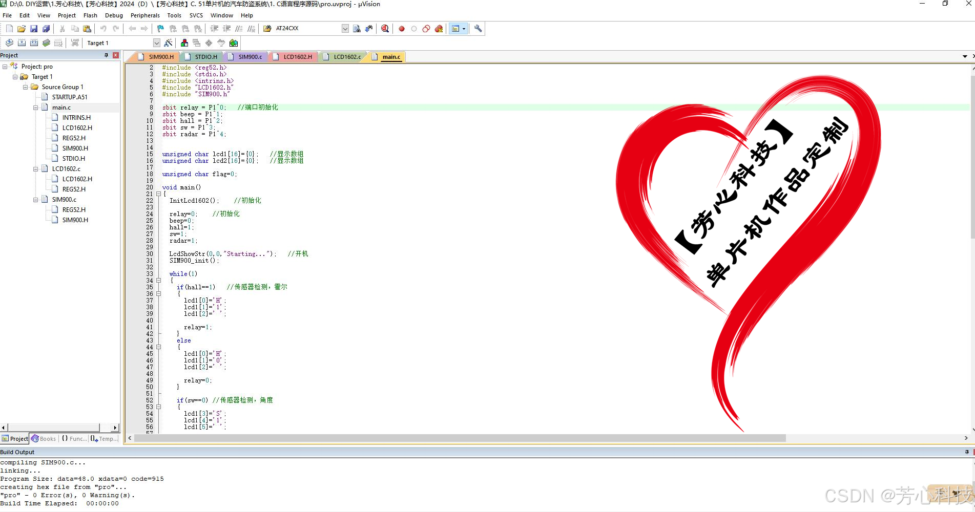Toggle enable/disable breakpoint hollow circle icon
This screenshot has width=975, height=512.
click(414, 29)
